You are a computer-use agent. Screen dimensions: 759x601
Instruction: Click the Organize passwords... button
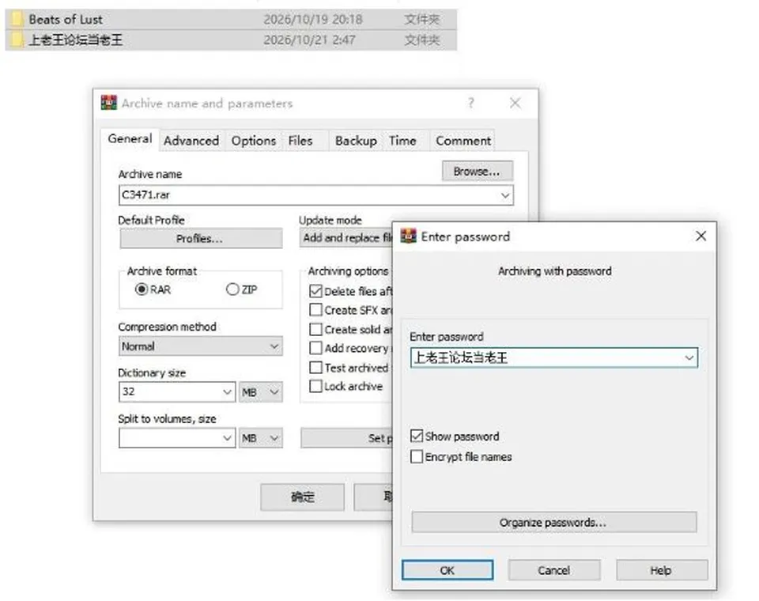(554, 523)
